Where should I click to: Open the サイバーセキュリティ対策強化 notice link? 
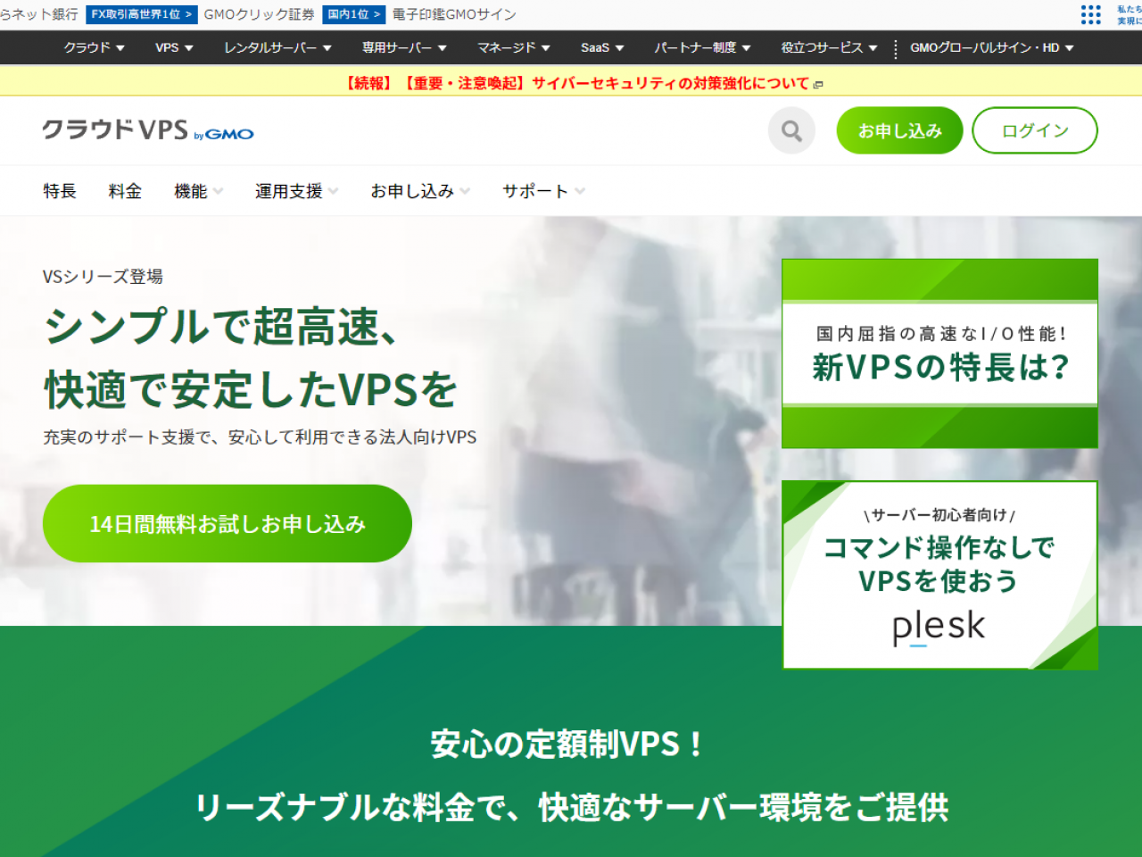(575, 82)
